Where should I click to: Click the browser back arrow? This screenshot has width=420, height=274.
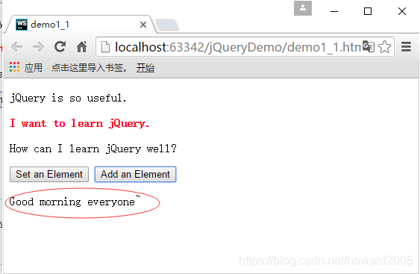pyautogui.click(x=16, y=47)
